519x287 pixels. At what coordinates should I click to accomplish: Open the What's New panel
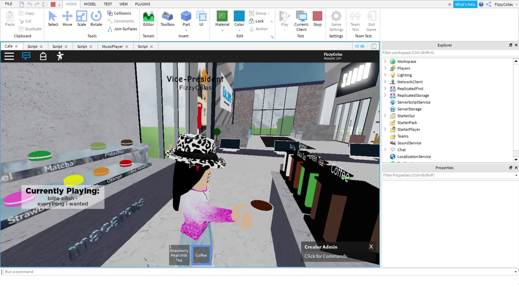tap(465, 4)
